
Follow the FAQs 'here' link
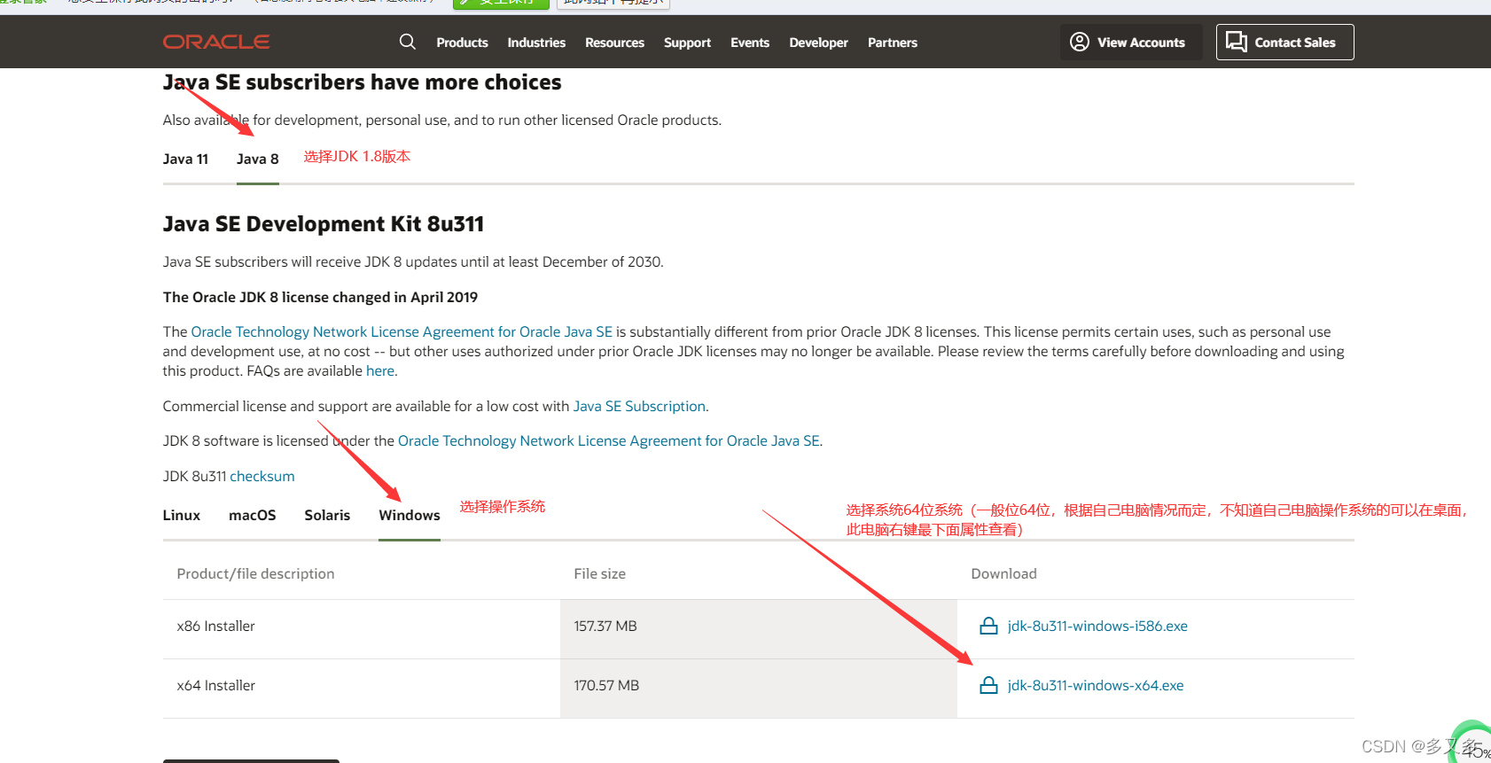tap(380, 371)
